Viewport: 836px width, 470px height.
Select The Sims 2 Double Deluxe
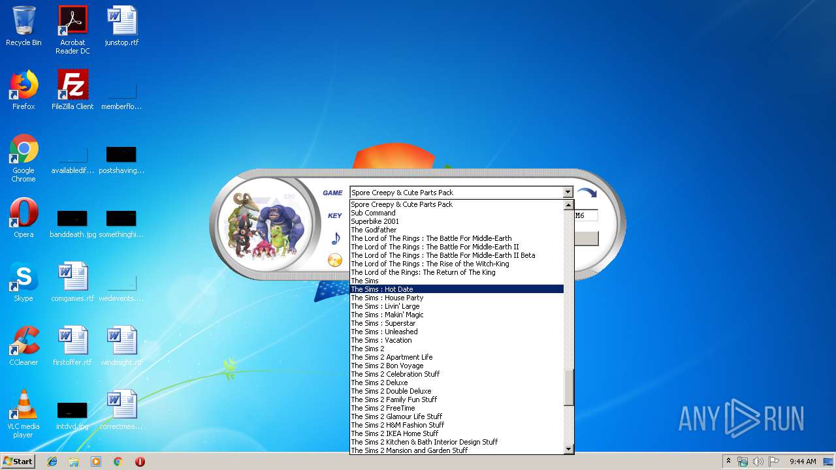[x=457, y=391]
